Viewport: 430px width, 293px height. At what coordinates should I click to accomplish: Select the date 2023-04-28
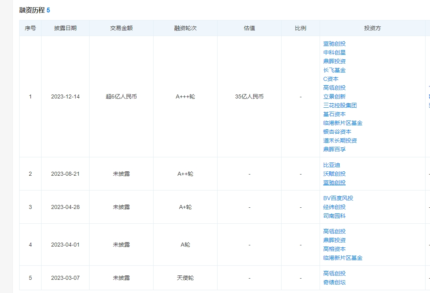[65, 207]
